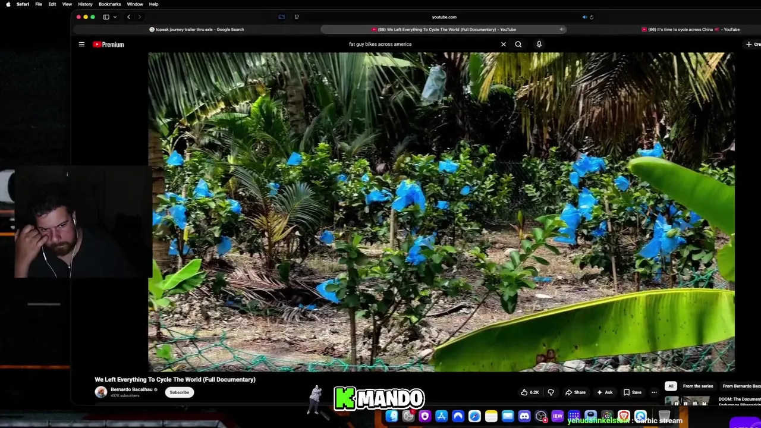Open Finder from the Dock

click(x=392, y=417)
